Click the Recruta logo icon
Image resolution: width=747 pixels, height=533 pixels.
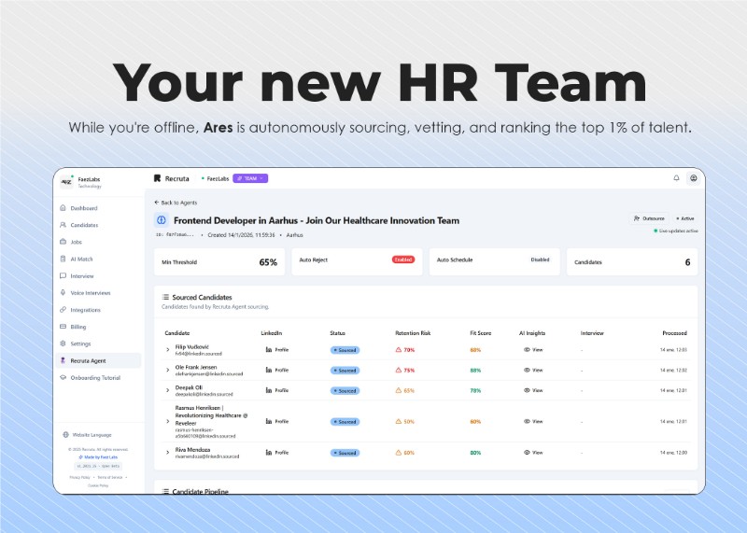[157, 178]
